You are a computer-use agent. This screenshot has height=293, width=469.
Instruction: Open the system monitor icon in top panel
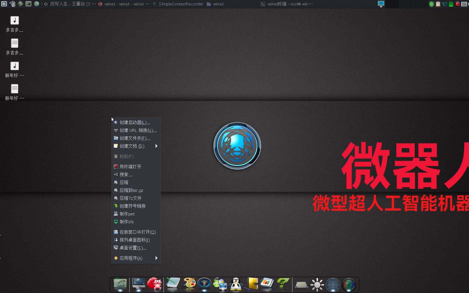tap(4, 4)
